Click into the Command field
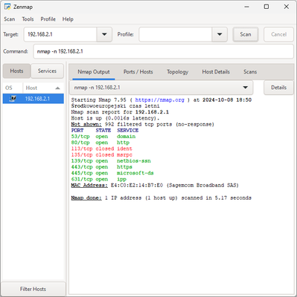This screenshot has width=297, height=297. pyautogui.click(x=164, y=51)
